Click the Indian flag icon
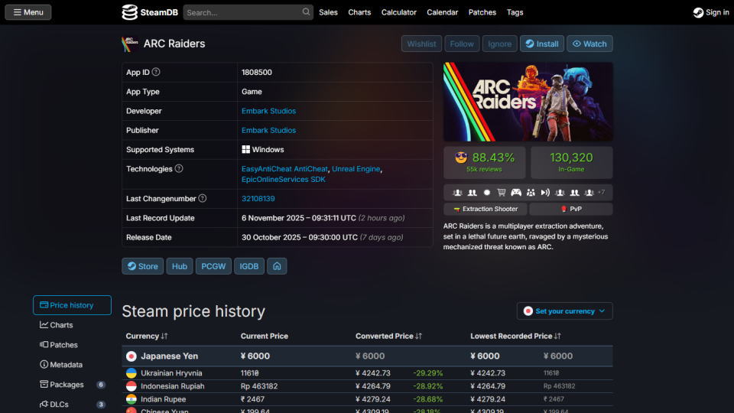 131,399
